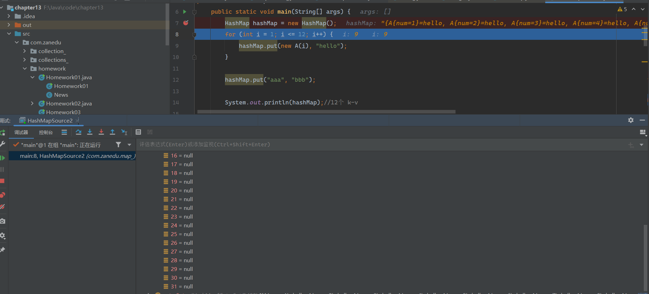Click the hashMap.put("aaa", "bbb") line
Screen dimensions: 649x294
(x=270, y=80)
